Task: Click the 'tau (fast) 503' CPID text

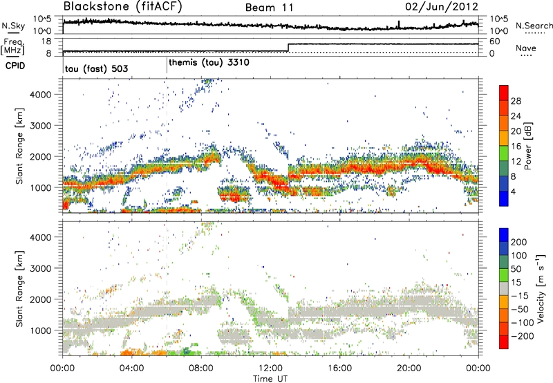Action: click(96, 68)
